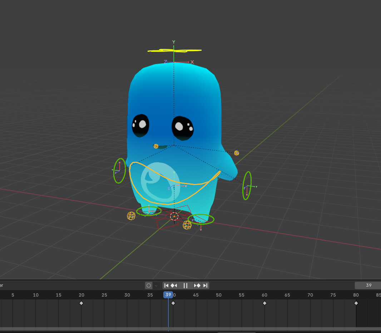Click the eye on the raised-flipper side
The height and width of the screenshot is (333, 381).
(183, 128)
